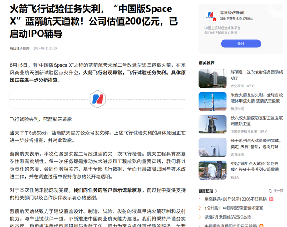Click source name 新月怡纯
The height and width of the screenshot is (227, 287).
(237, 109)
